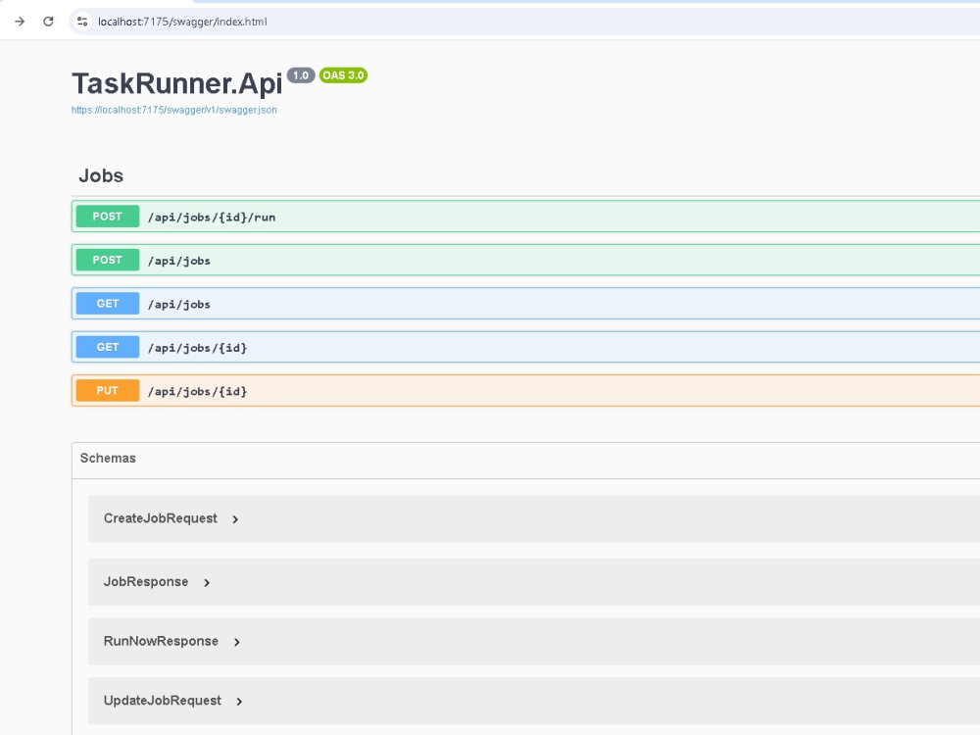Click the blue GET badge for /api/jobs
The height and width of the screenshot is (735, 980).
click(108, 303)
